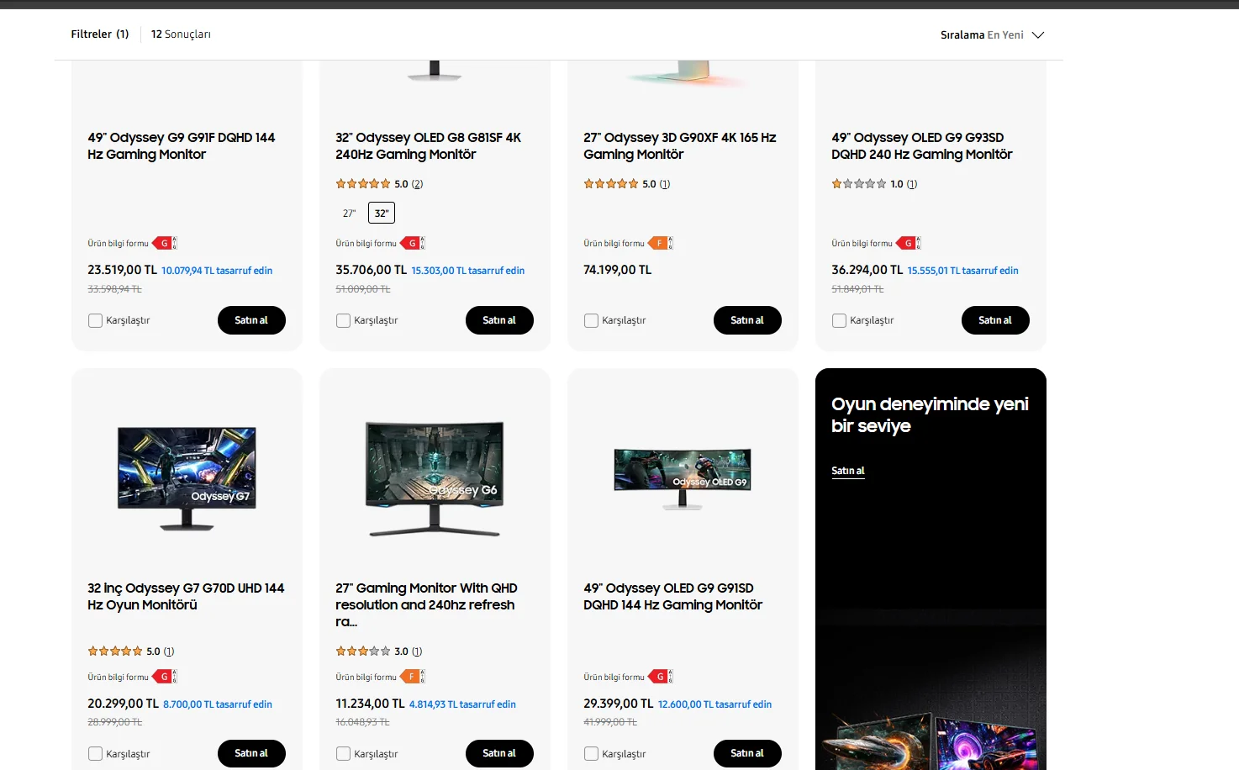Open 32" Odyssey OLED G8 G81SF product title
The width and height of the screenshot is (1239, 770).
(x=429, y=146)
